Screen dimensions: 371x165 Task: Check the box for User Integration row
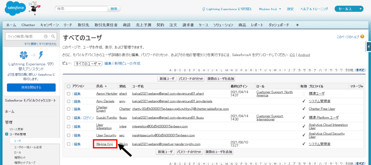pyautogui.click(x=69, y=127)
